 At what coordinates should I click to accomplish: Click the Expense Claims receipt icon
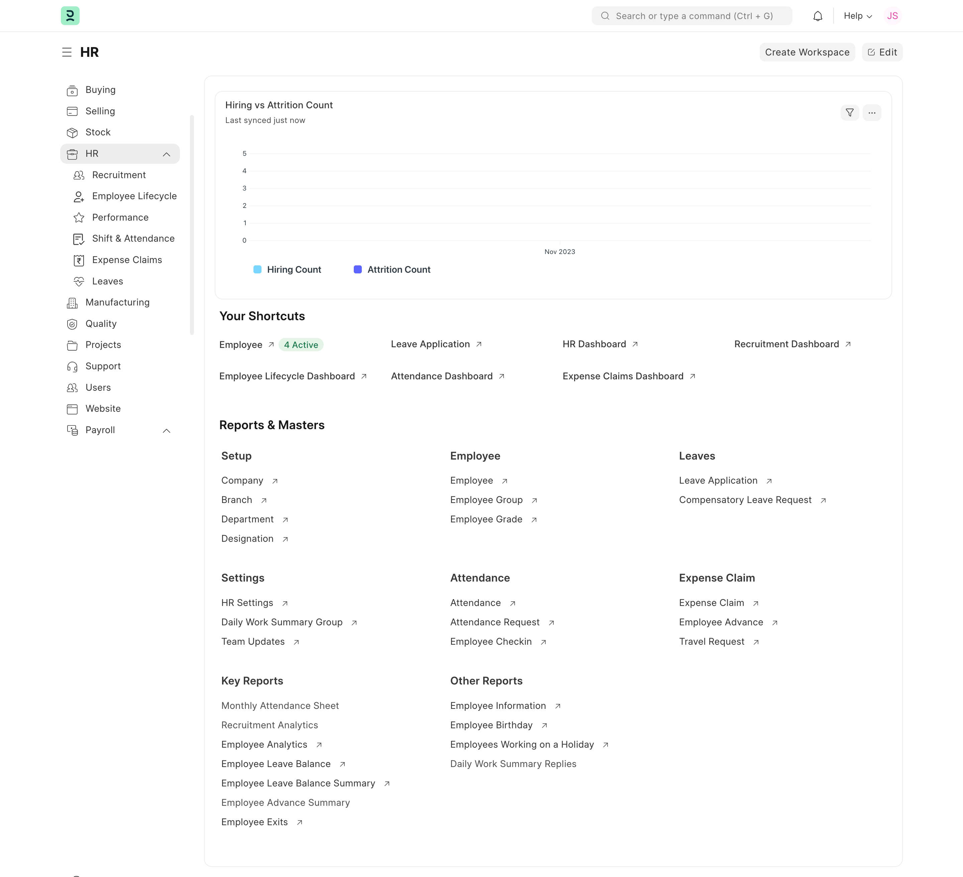pyautogui.click(x=79, y=260)
